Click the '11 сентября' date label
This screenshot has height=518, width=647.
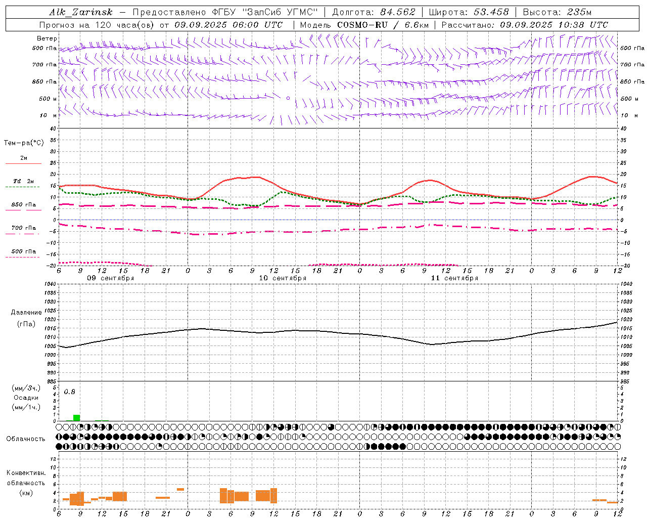454,278
